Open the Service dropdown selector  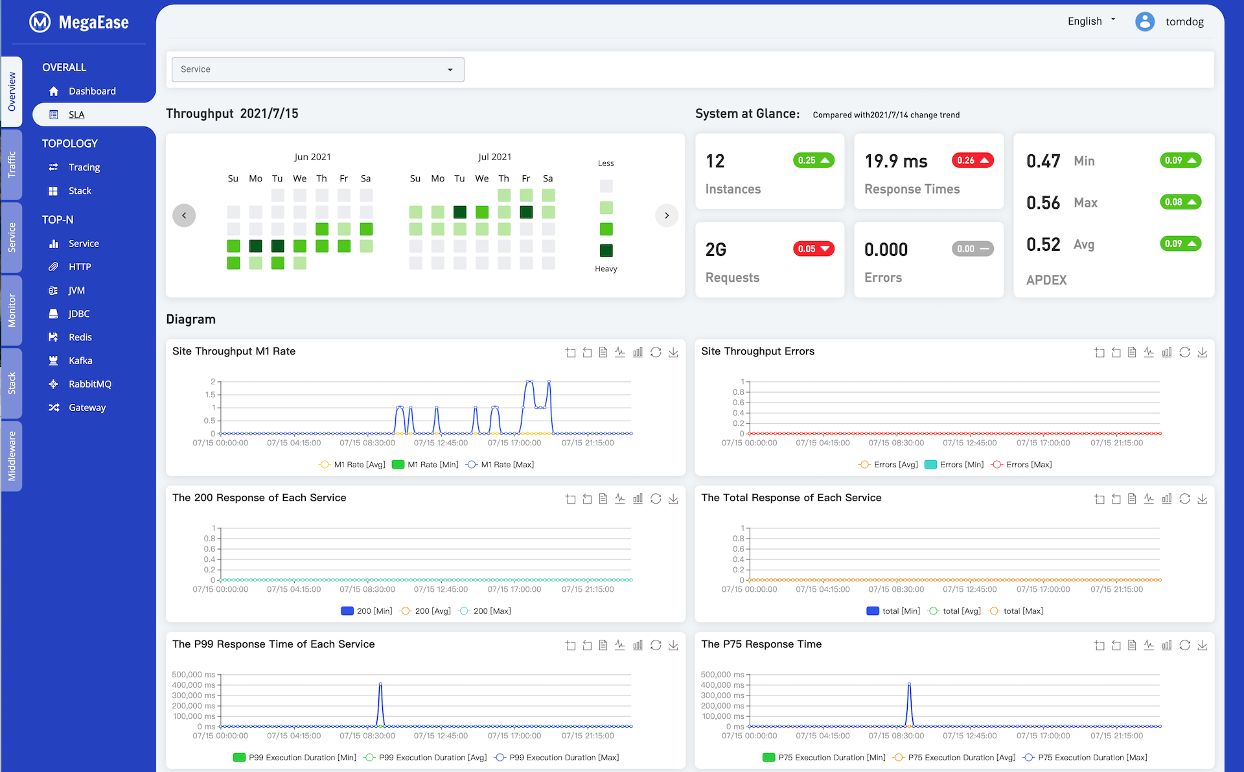(x=317, y=69)
